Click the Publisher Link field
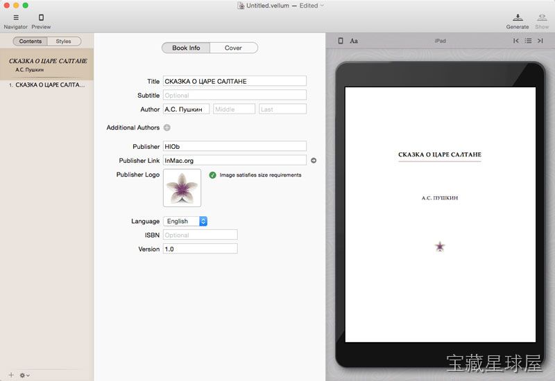 coord(234,161)
